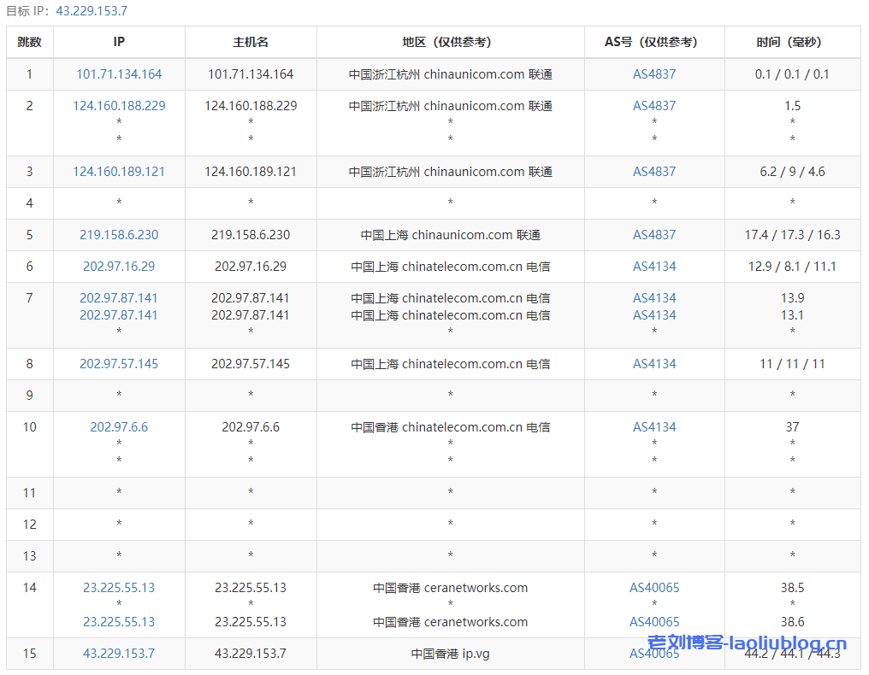Screen dimensions: 869x675
Task: Click the final destination IP 43.229.153.7 link
Action: tap(119, 654)
